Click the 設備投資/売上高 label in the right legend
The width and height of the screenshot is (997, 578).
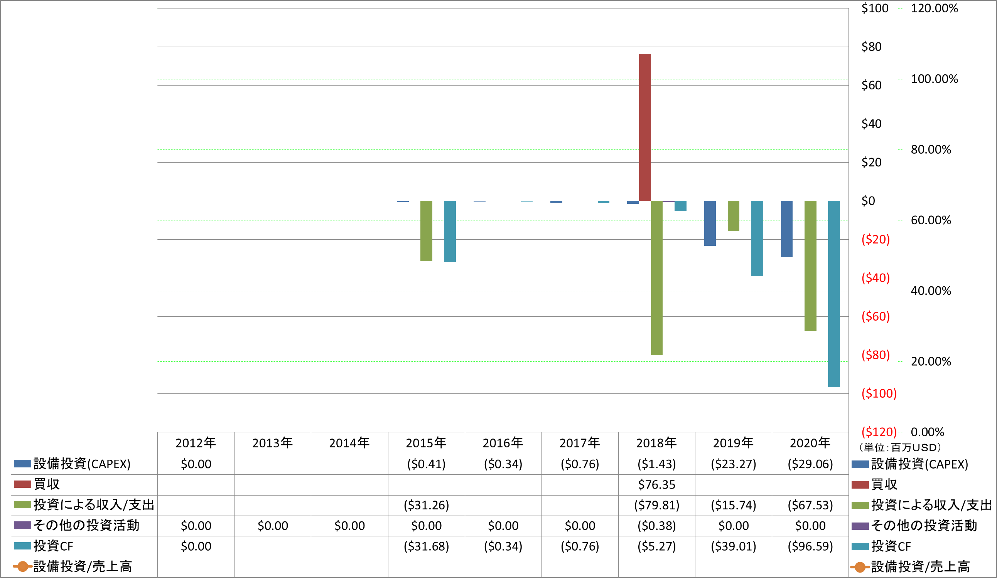[920, 567]
